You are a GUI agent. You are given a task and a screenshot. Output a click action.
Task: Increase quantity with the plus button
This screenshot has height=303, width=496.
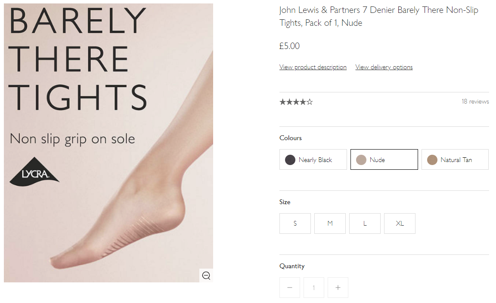point(338,288)
